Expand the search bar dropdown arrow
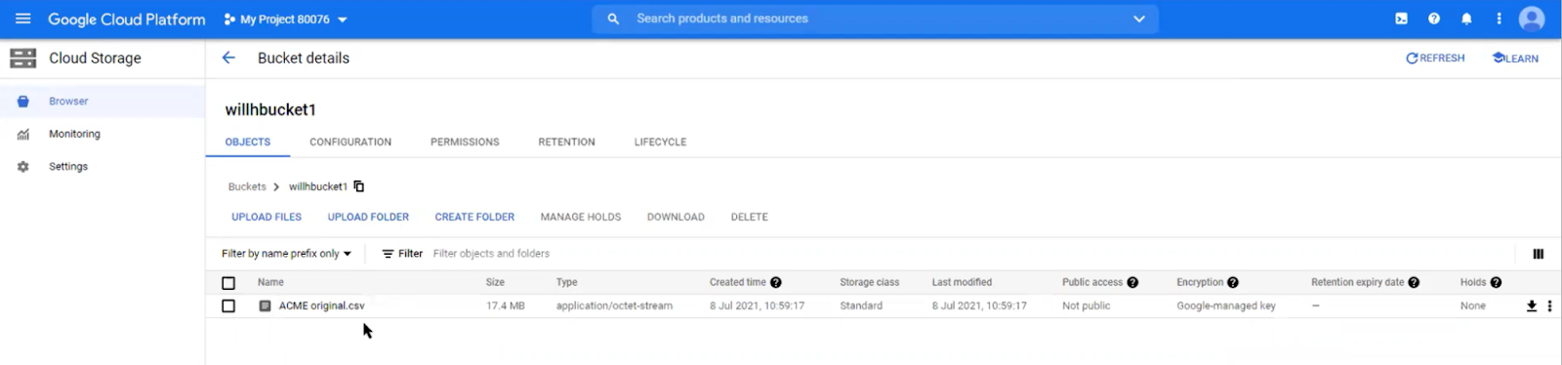Screen dimensions: 1562x365 tap(1138, 19)
